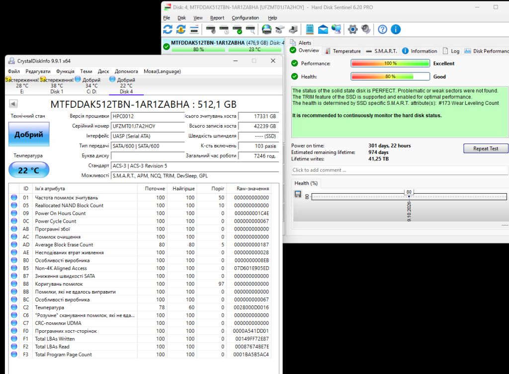Open the Мова(Language) menu
The height and width of the screenshot is (374, 509).
point(163,72)
